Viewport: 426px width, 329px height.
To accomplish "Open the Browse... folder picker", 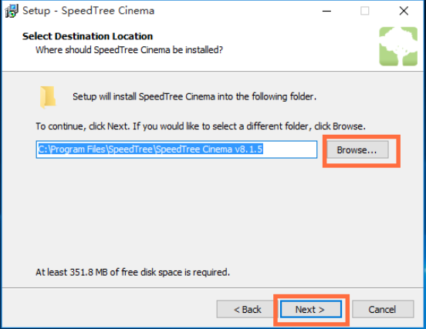I will (x=357, y=149).
